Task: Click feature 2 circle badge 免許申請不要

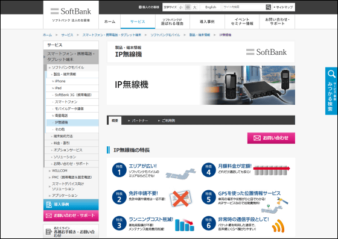Action: pyautogui.click(x=120, y=197)
